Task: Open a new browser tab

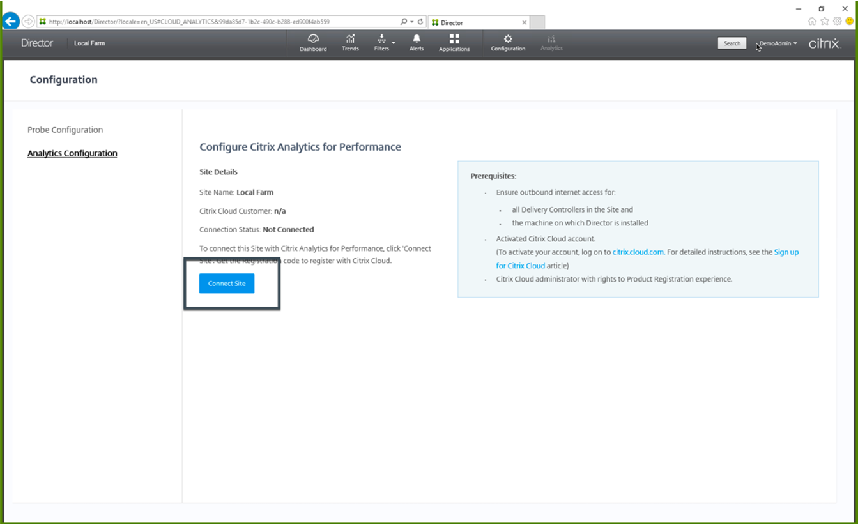Action: (x=537, y=22)
